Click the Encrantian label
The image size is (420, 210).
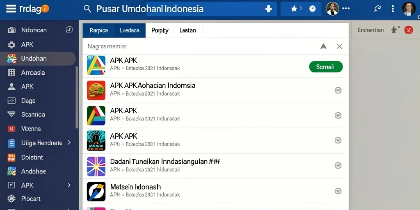tap(371, 30)
